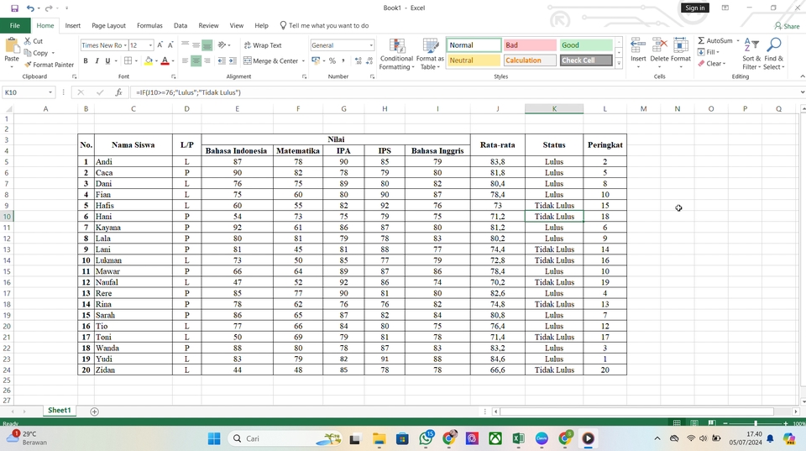The height and width of the screenshot is (451, 806).
Task: Click the Save icon in quick access toolbar
Action: [14, 8]
